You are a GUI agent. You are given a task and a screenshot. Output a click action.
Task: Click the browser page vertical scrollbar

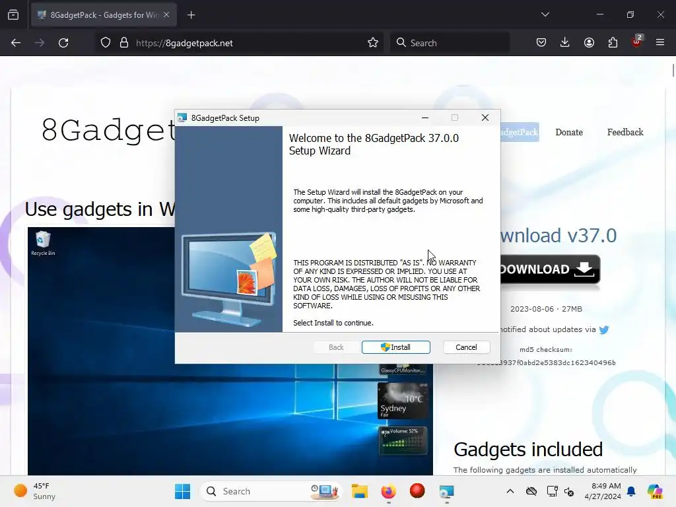(673, 70)
